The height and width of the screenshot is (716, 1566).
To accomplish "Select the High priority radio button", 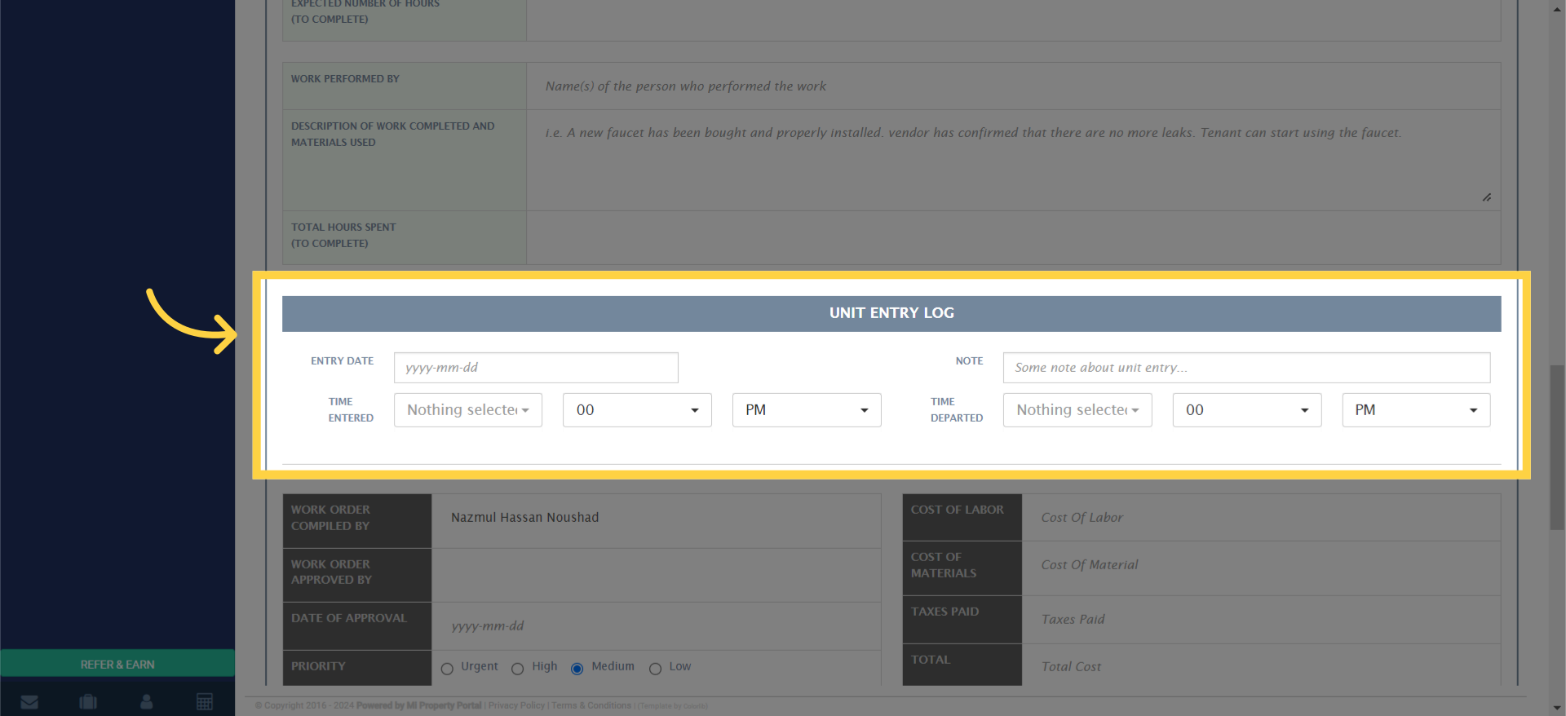I will pyautogui.click(x=517, y=669).
